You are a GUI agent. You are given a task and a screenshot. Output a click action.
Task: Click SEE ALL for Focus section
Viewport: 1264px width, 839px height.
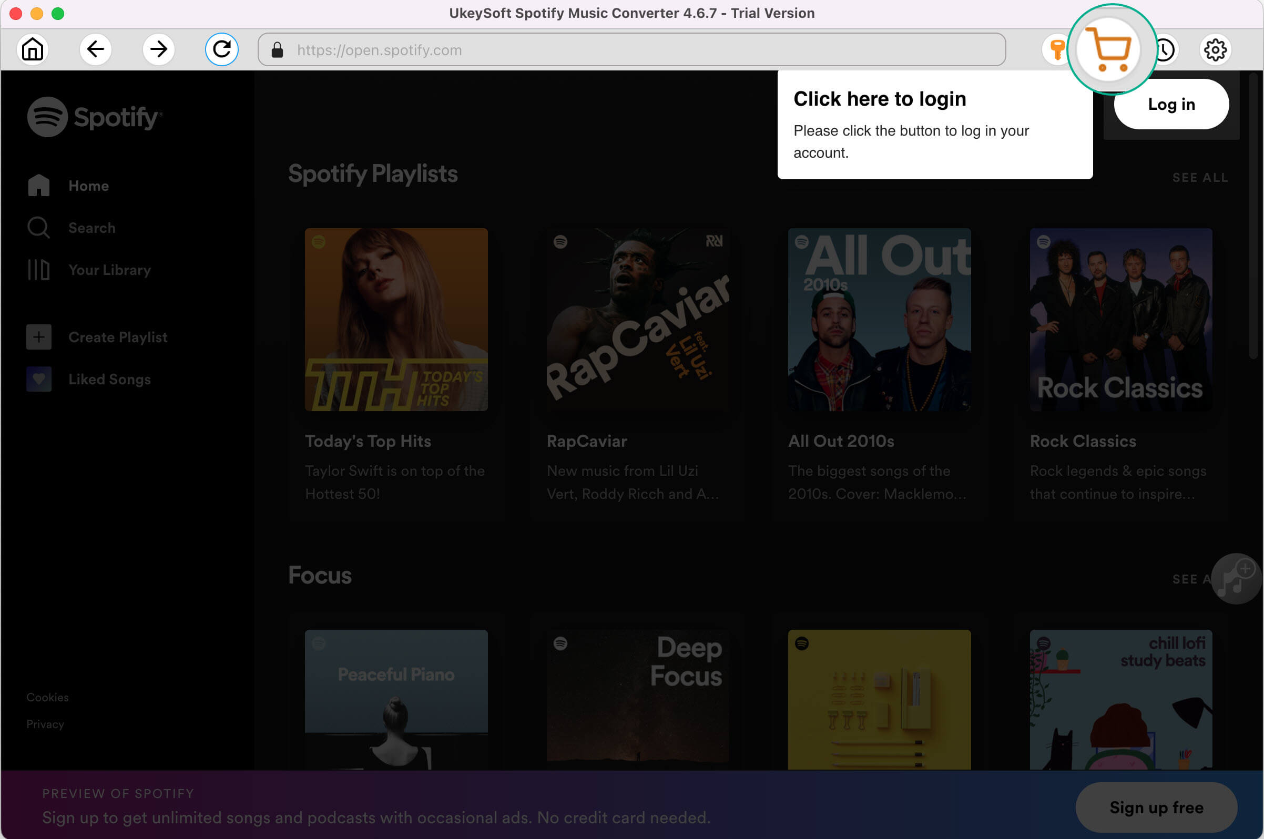[1189, 579]
